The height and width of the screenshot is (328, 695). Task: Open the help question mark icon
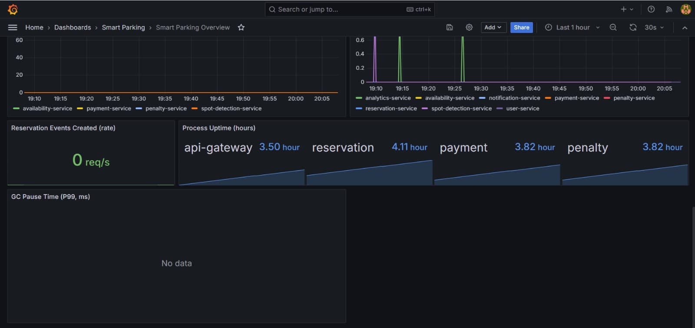(651, 9)
